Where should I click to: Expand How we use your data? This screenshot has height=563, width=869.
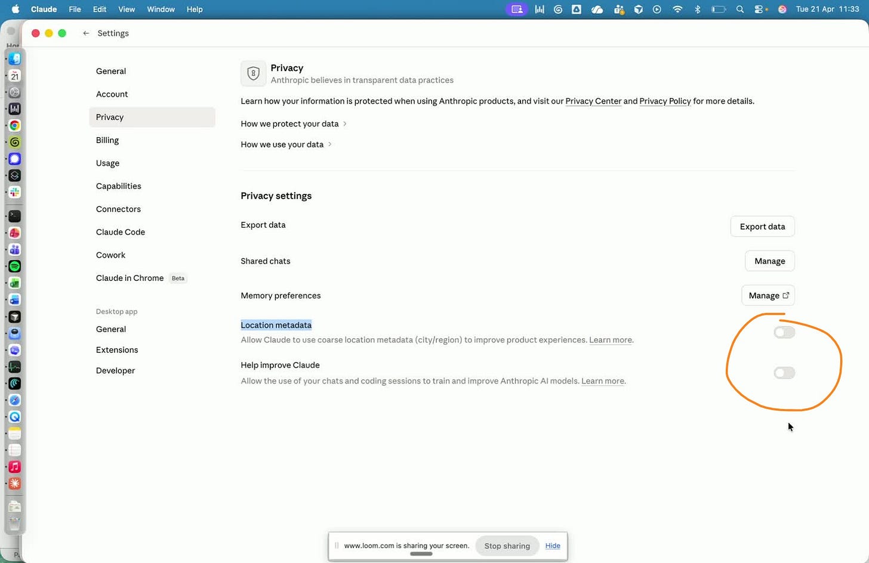(x=286, y=144)
